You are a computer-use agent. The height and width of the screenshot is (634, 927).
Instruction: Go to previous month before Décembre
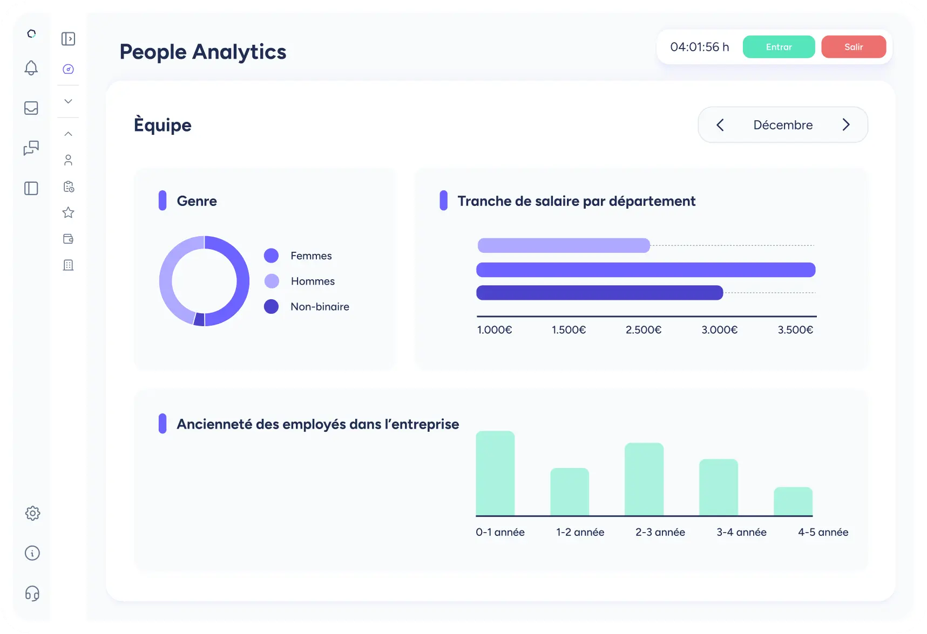[x=720, y=125]
